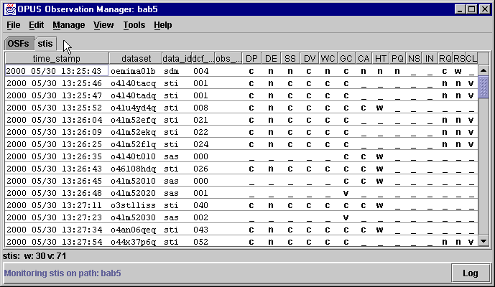Switch to the OSFs tab
Viewport: 495px width, 287px height.
coord(18,43)
